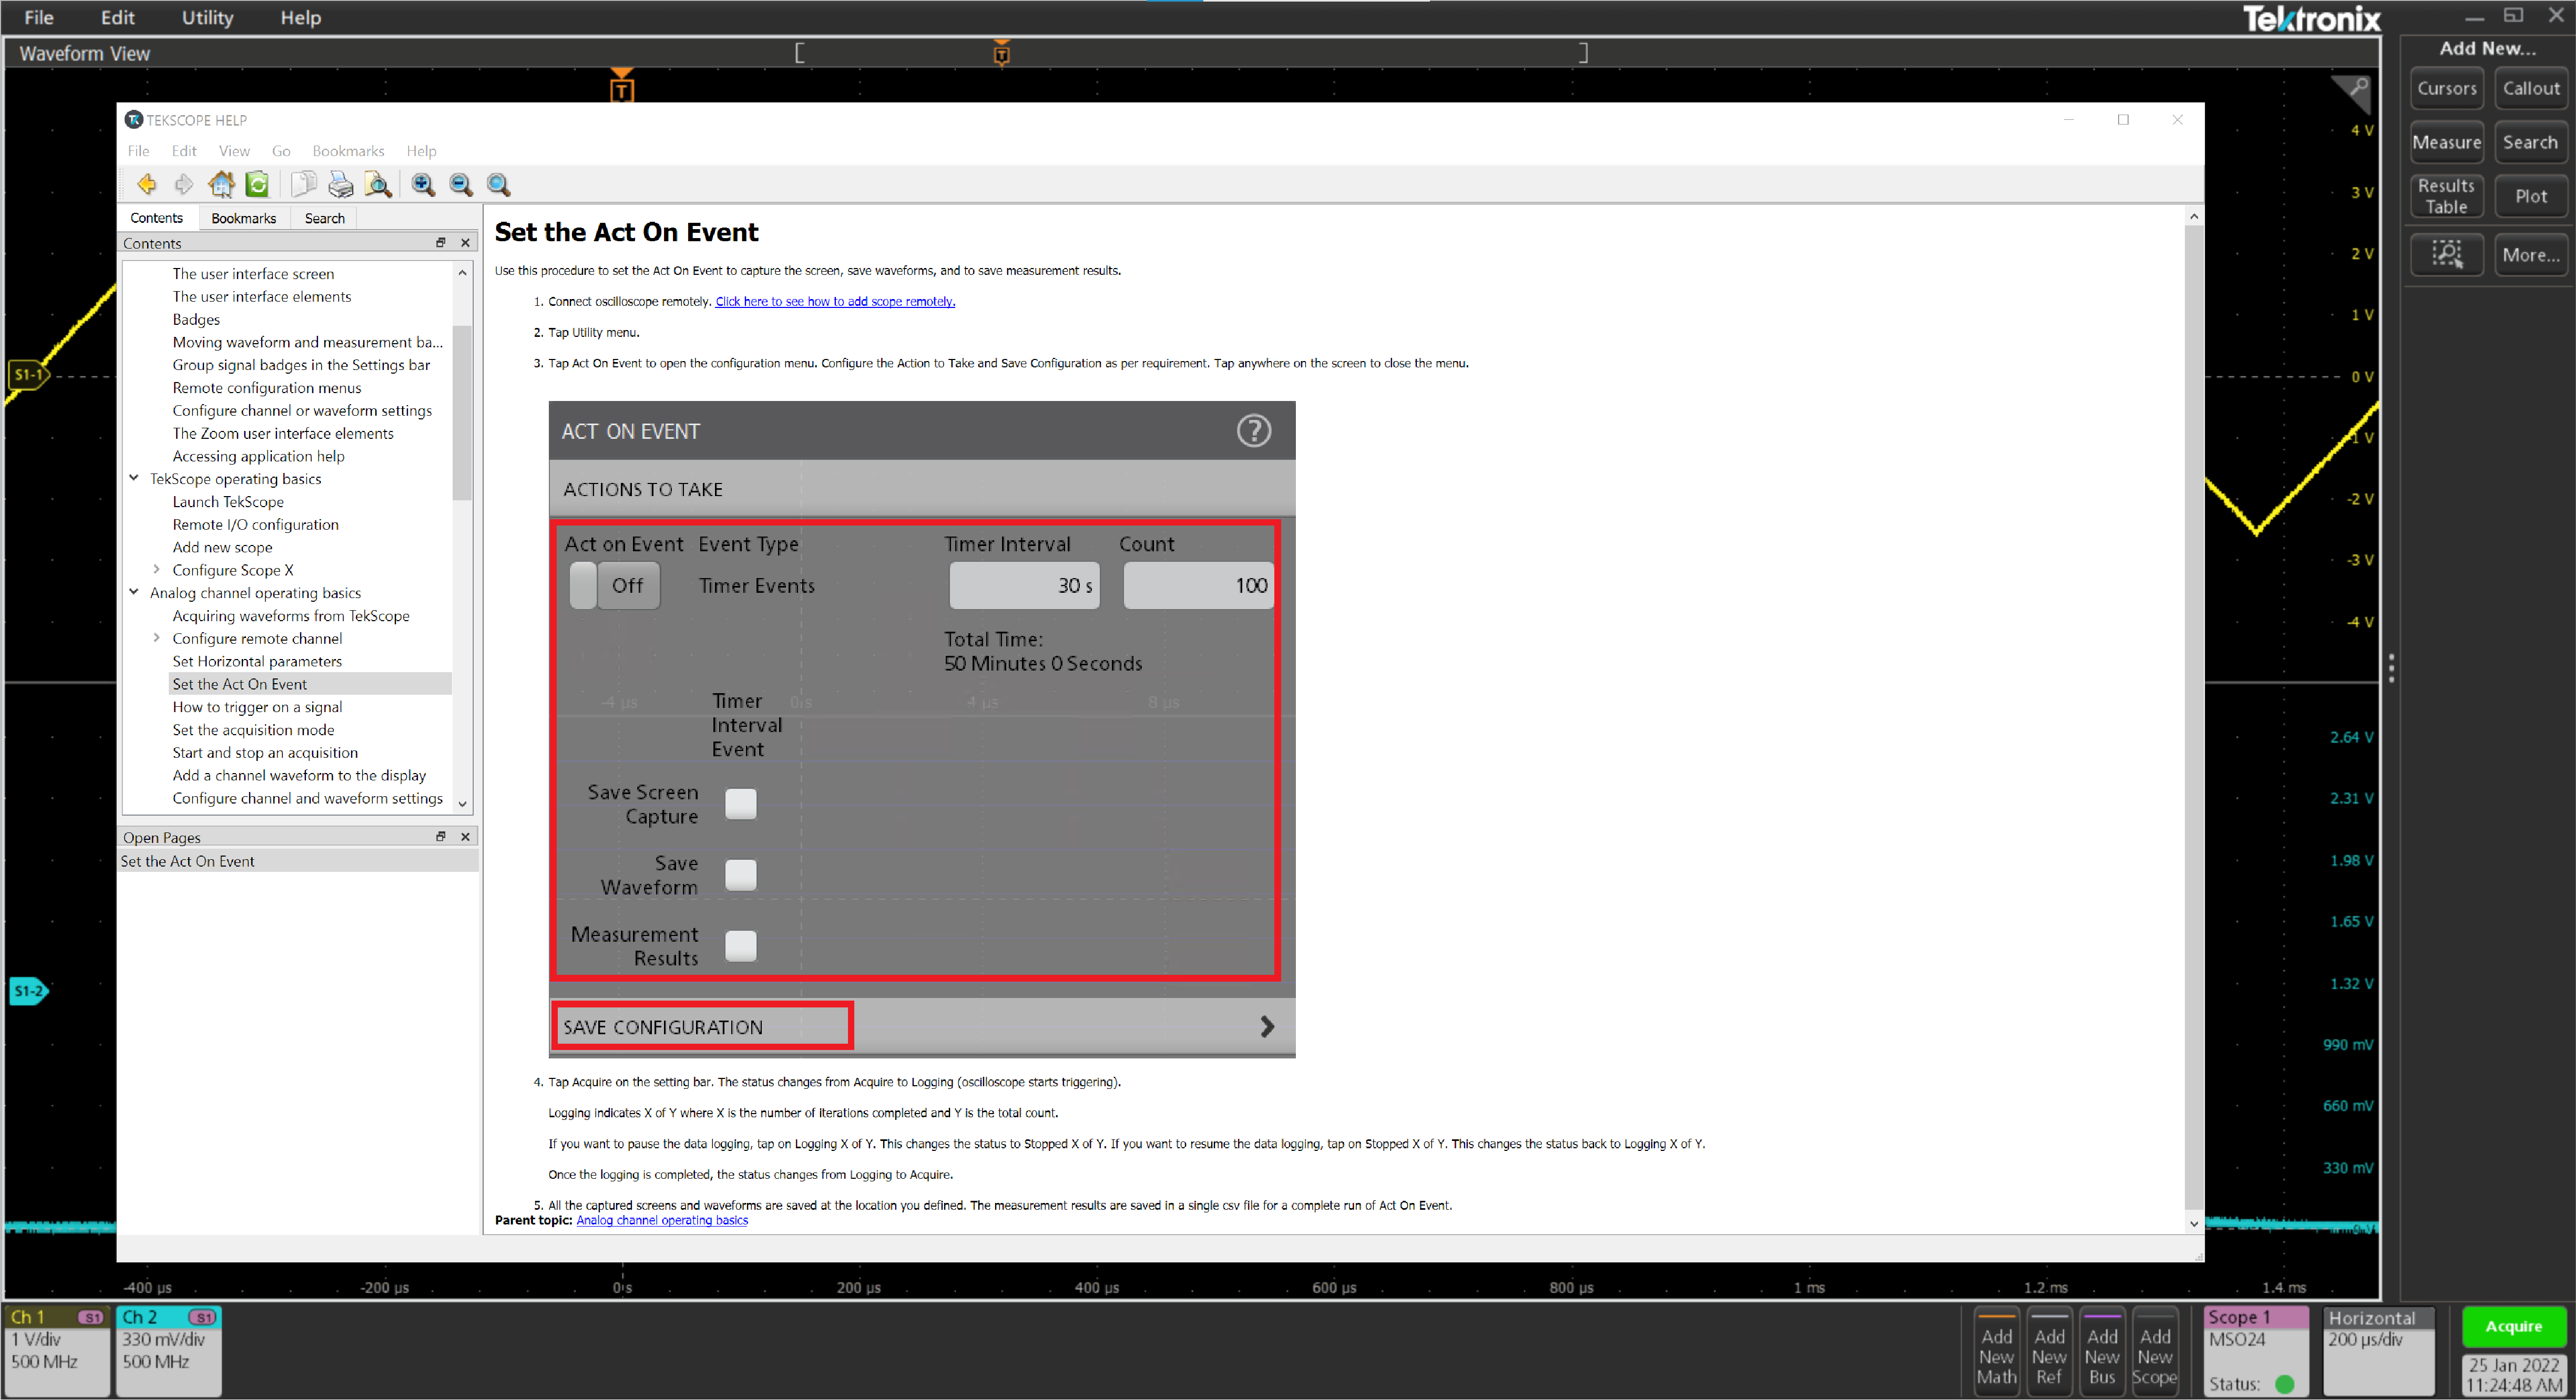Open find in text magnifier icon

tap(378, 184)
